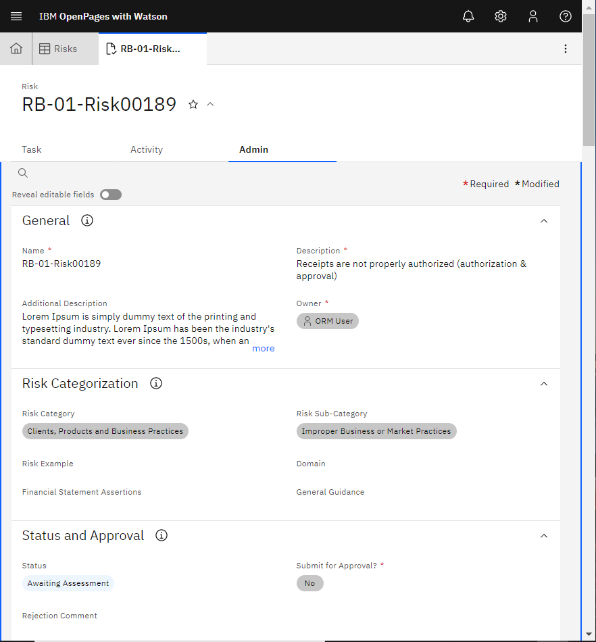View info tooltip for Risk Categorization
This screenshot has width=596, height=642.
point(155,383)
